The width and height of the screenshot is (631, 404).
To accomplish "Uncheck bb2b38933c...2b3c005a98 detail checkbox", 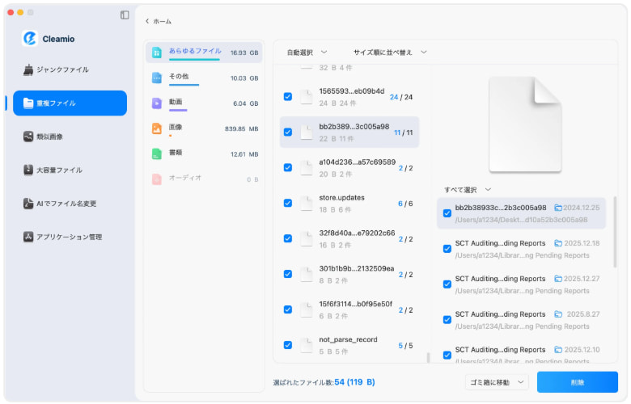I will click(x=447, y=213).
